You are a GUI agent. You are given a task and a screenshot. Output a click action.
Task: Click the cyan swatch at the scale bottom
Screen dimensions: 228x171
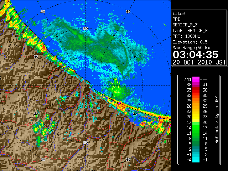coord(196,160)
